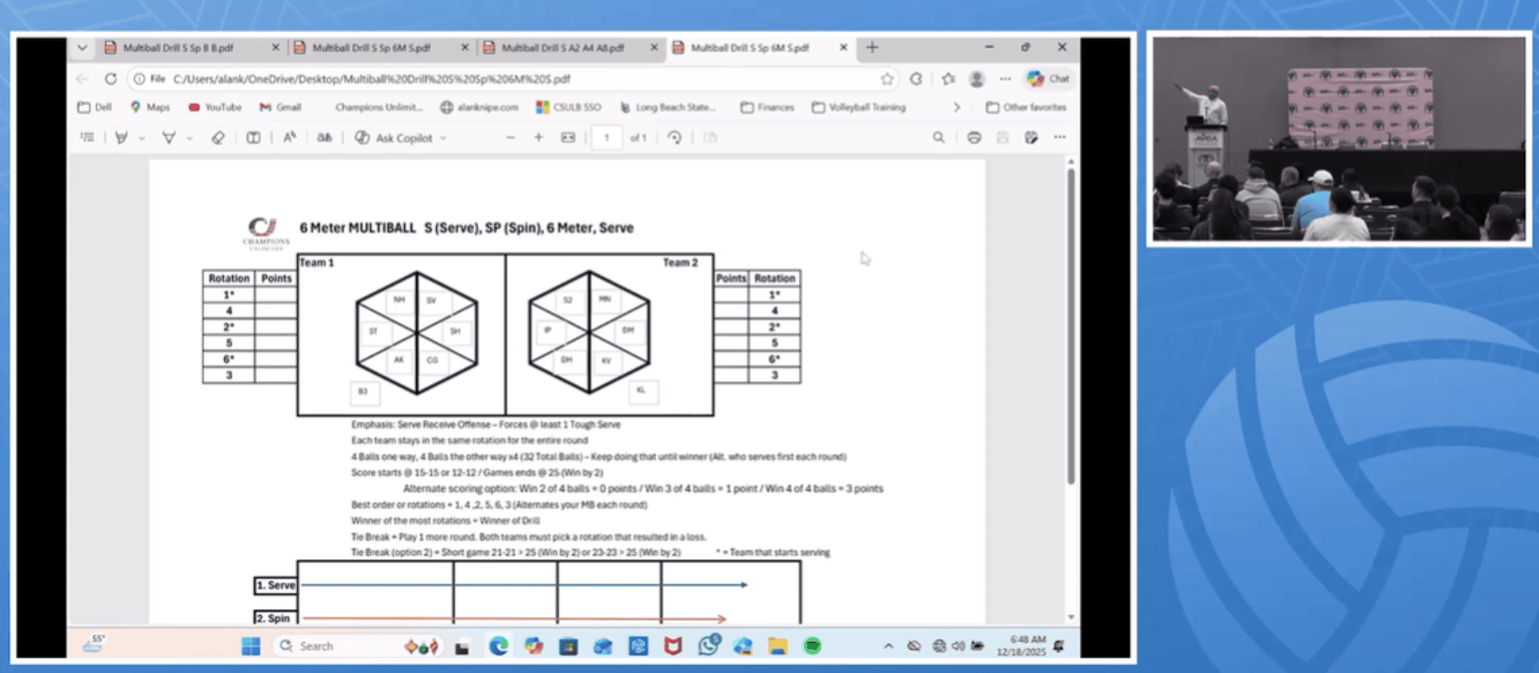Select the PDF highlight tool
Image resolution: width=1539 pixels, height=673 pixels.
(169, 138)
